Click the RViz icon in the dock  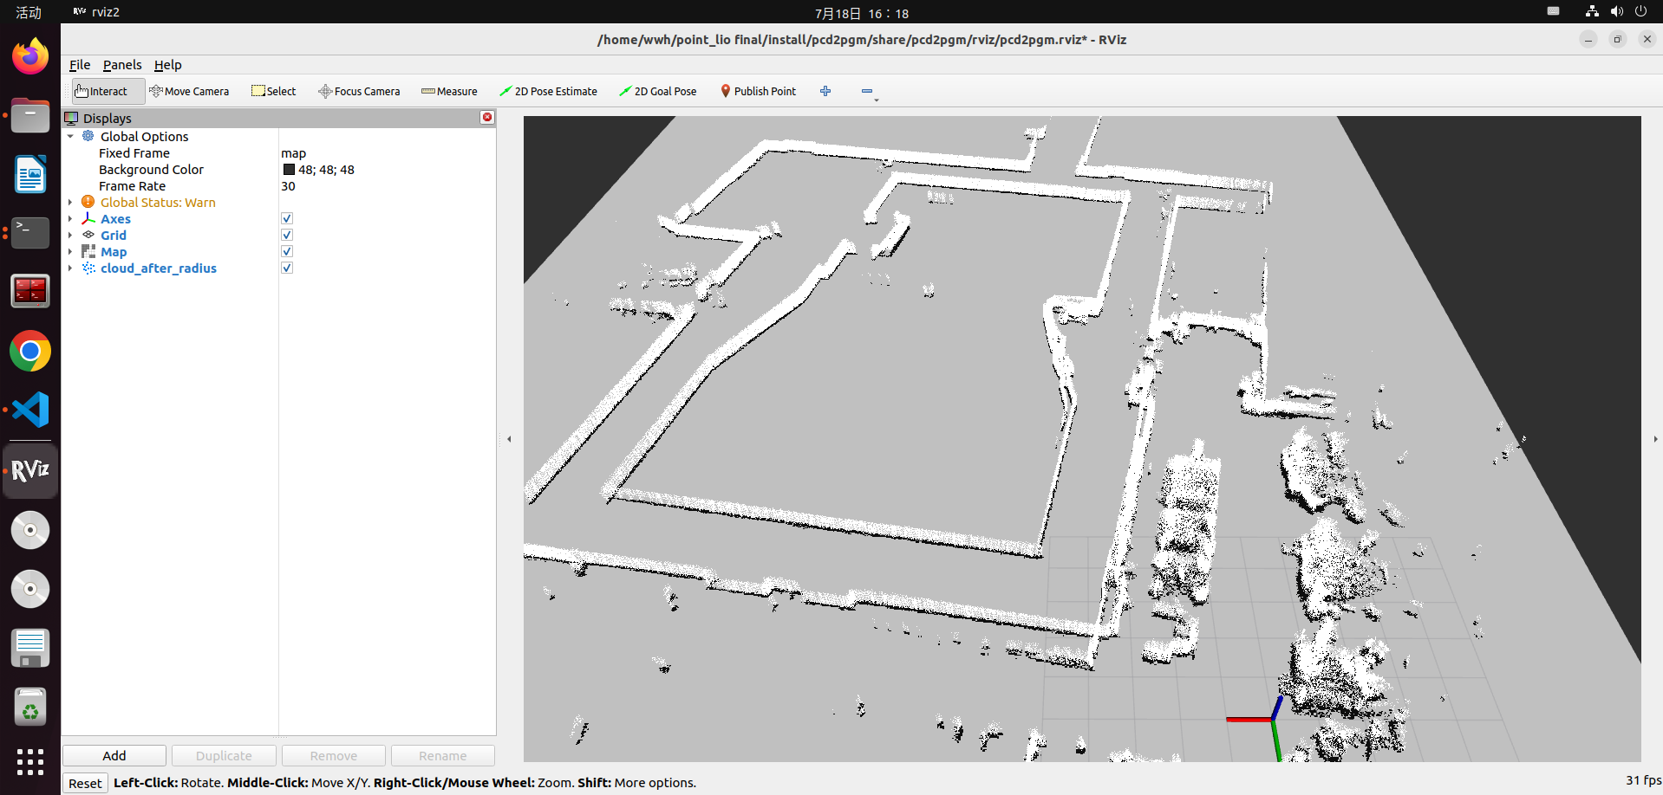[30, 470]
